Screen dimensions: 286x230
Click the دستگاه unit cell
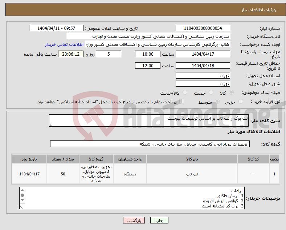130,174
